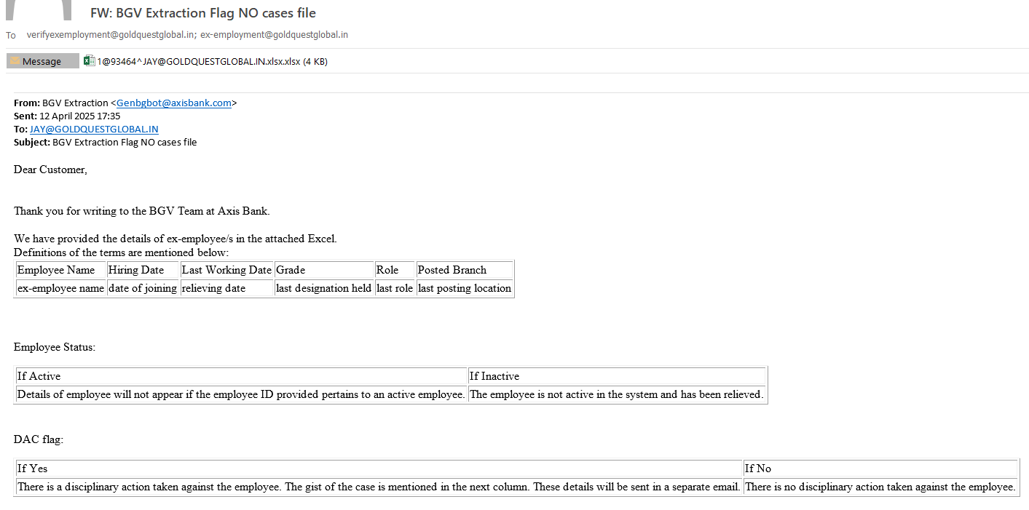Click the 'Posted Branch' table cell
Screen dimensions: 1029x510
465,270
